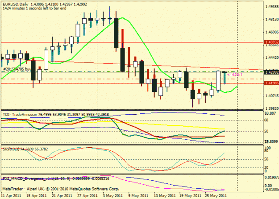The height and width of the screenshot is (199, 279).
Task: Click the 1.44420 price scale value
Action: [x=272, y=58]
